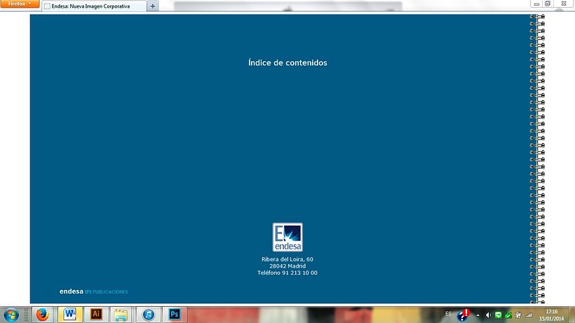575x323 pixels.
Task: Open Windows Explorer folder in taskbar
Action: pos(121,315)
